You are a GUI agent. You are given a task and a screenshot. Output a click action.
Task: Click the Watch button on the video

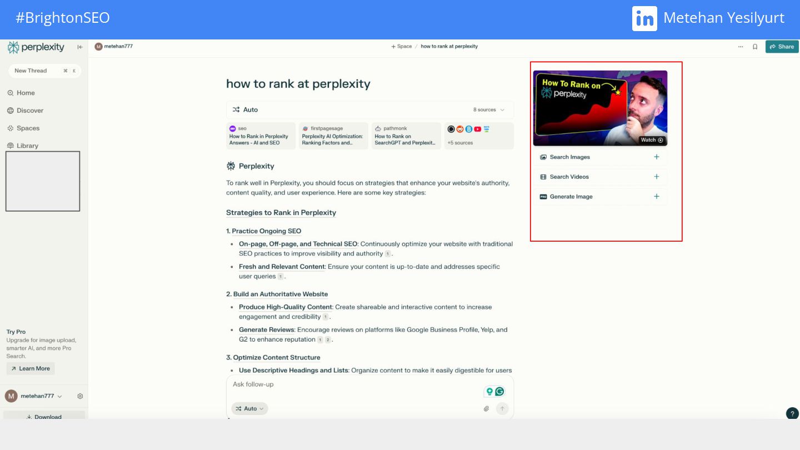tap(652, 140)
